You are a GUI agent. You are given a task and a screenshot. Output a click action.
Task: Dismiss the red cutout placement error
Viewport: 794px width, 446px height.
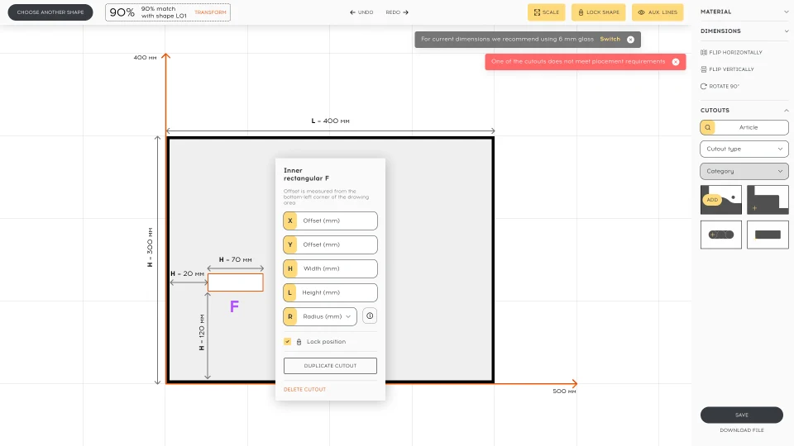(x=676, y=62)
